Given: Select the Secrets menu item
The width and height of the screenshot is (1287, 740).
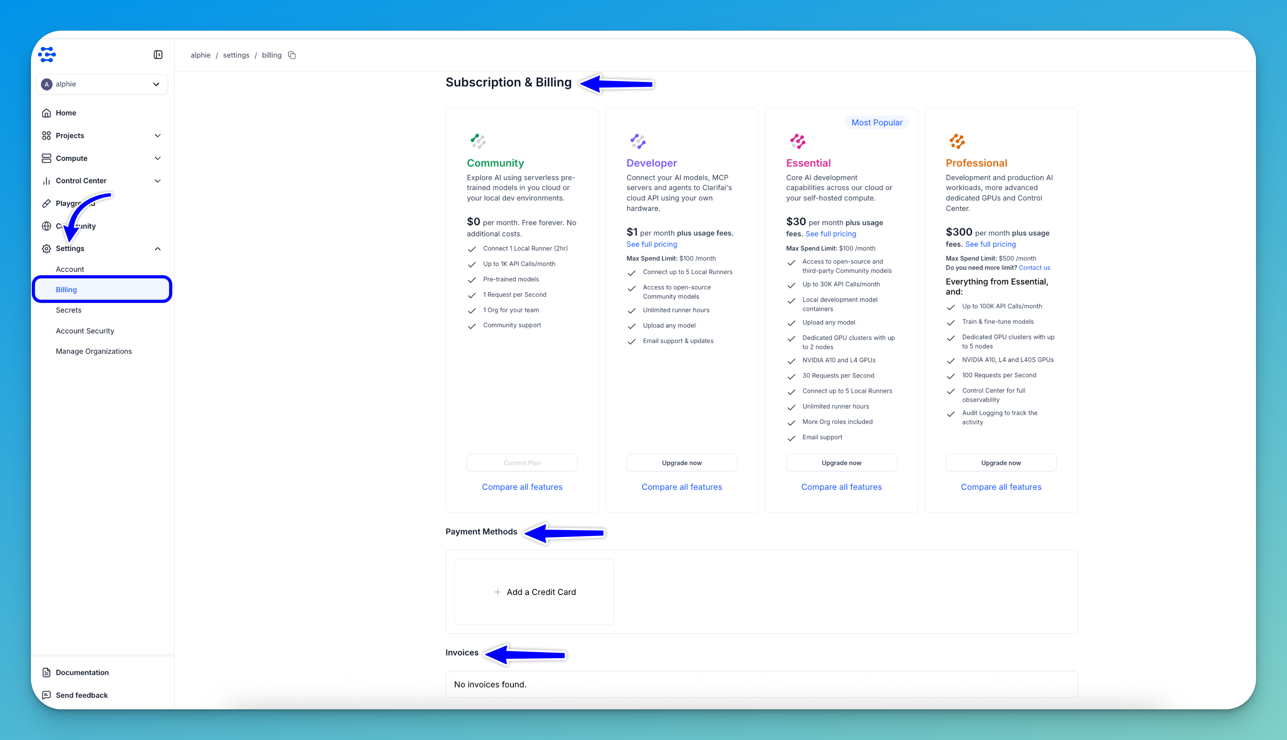Looking at the screenshot, I should click(x=69, y=310).
